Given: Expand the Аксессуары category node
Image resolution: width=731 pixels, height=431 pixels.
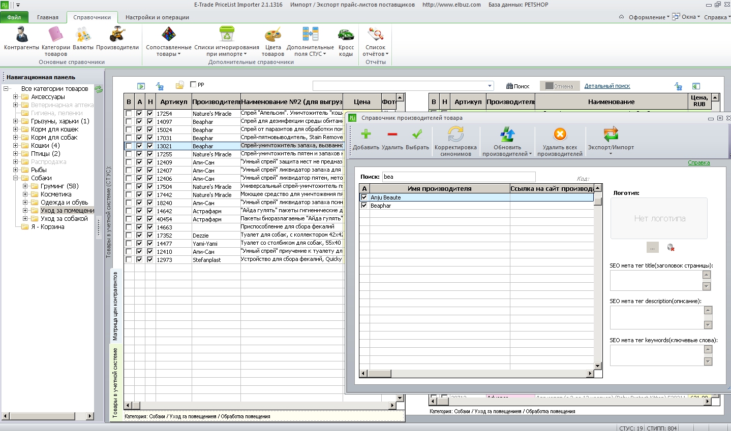Looking at the screenshot, I should point(16,97).
